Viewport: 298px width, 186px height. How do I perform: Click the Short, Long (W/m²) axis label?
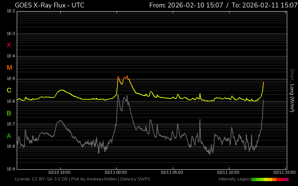[292, 90]
